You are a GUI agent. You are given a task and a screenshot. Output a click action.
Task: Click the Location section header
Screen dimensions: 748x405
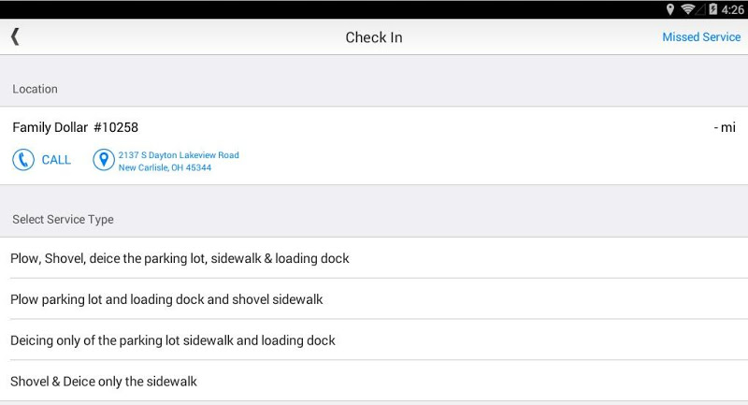(x=35, y=89)
